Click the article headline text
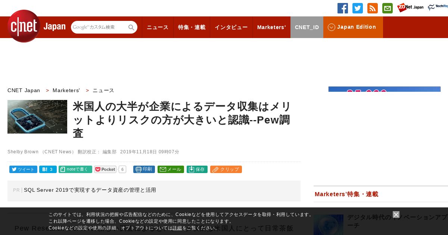The width and height of the screenshot is (448, 235). click(182, 120)
